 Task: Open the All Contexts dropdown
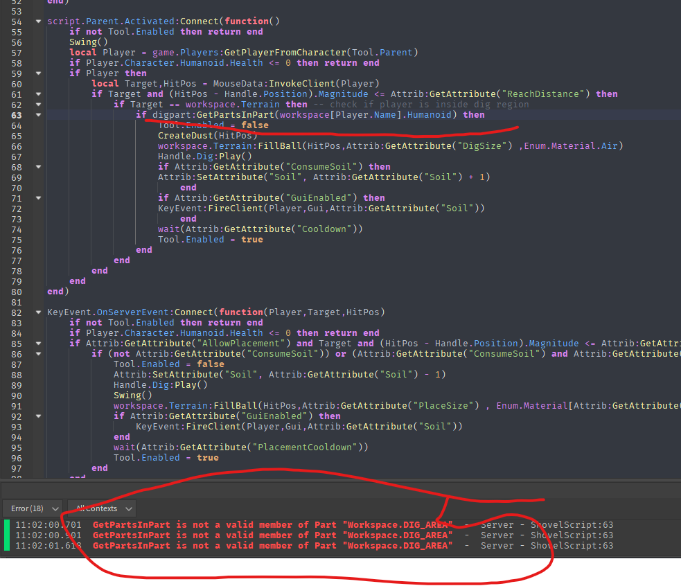click(100, 508)
